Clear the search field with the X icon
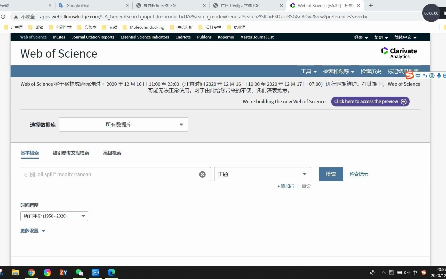The height and width of the screenshot is (279, 446). pos(202,174)
